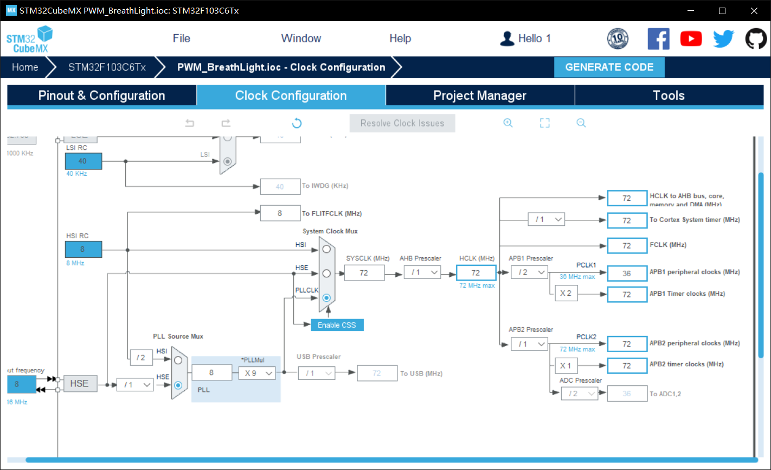Click the HCLK to AHB bus value field
This screenshot has width=771, height=470.
click(627, 199)
